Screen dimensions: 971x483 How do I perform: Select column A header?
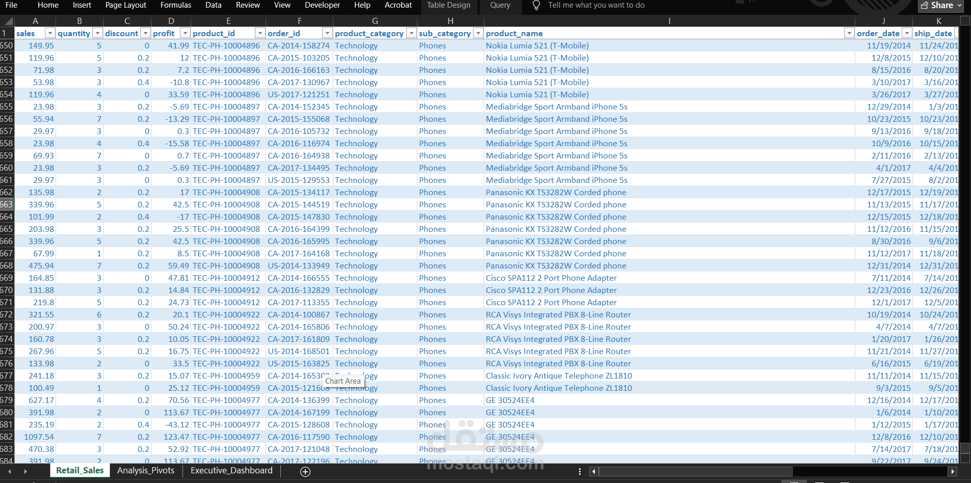[35, 21]
